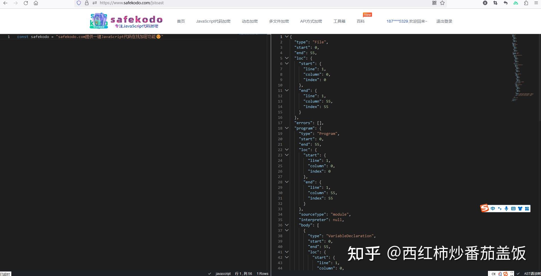The height and width of the screenshot is (276, 541).
Task: Reload the current page
Action: tap(26, 3)
